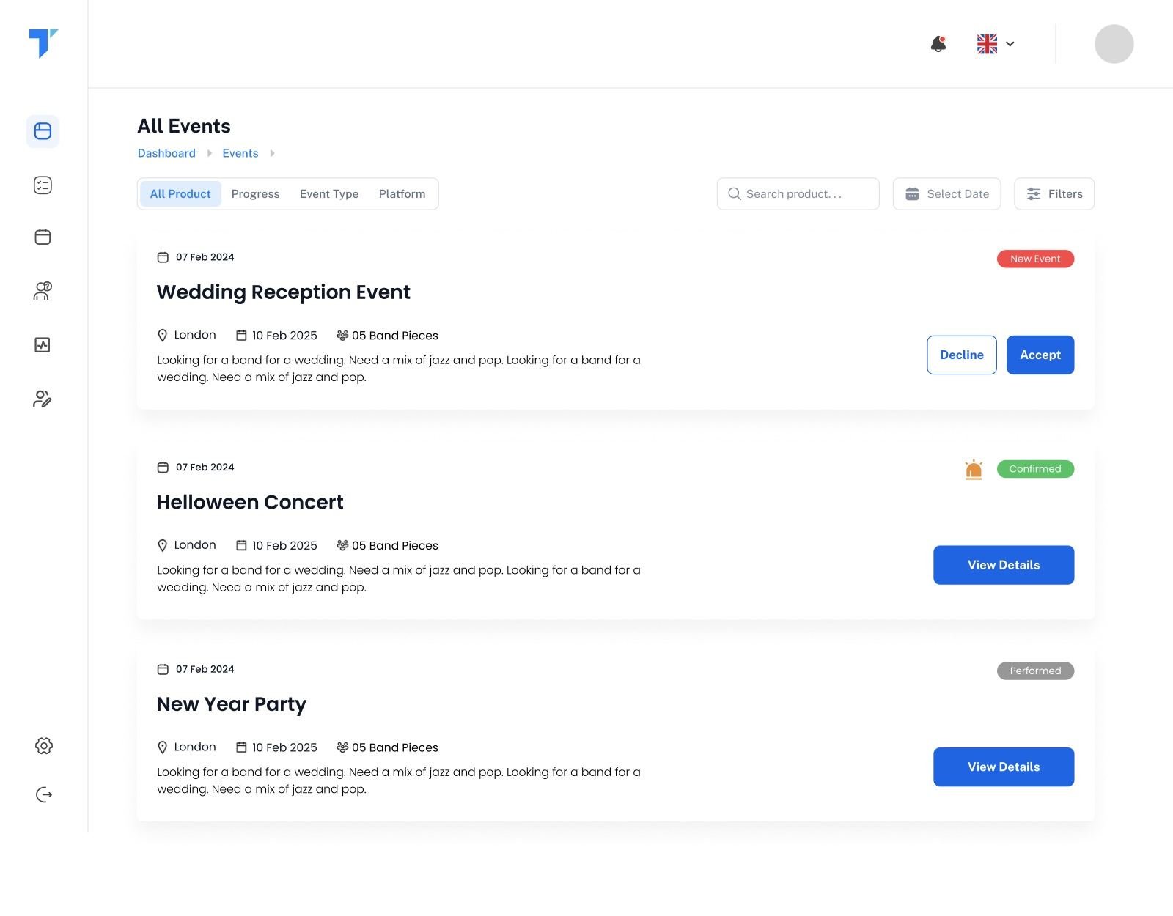The width and height of the screenshot is (1173, 916).
Task: Click the Performed status badge
Action: point(1035,671)
